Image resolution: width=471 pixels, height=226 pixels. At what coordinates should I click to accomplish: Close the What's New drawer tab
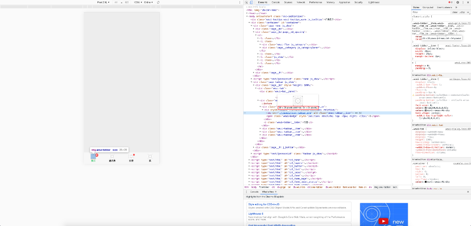point(276,192)
